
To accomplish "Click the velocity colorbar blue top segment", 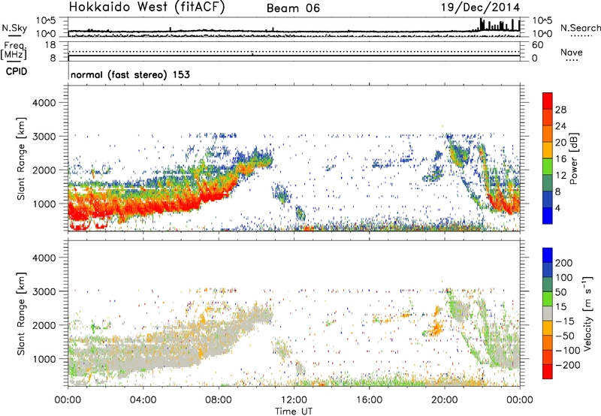I will coord(548,255).
